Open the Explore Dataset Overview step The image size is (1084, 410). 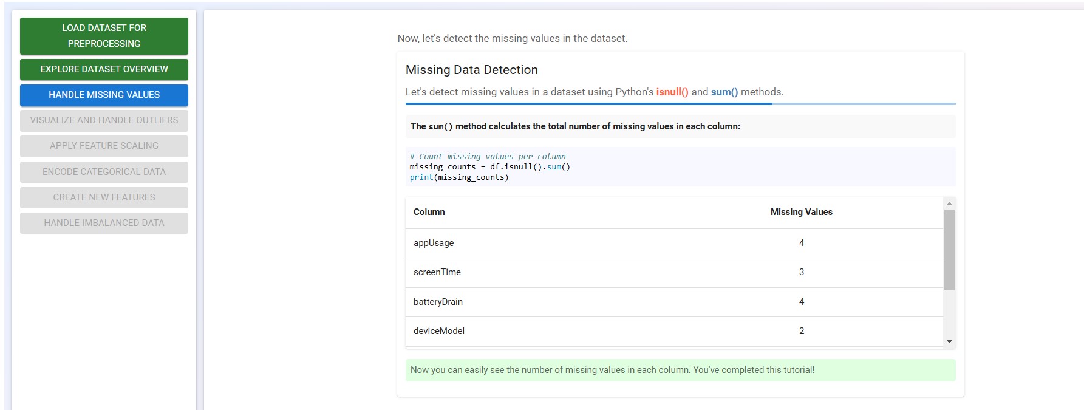[x=104, y=69]
